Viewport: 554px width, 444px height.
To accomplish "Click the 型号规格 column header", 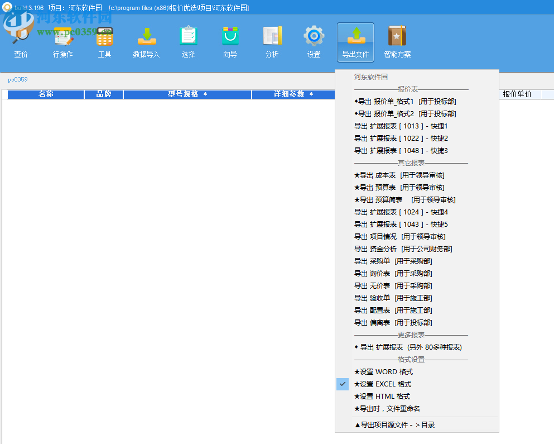I will 187,94.
